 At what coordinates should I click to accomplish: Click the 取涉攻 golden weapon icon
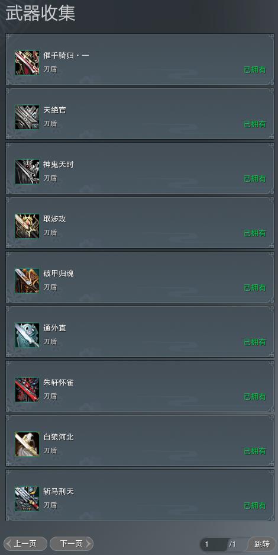(27, 226)
